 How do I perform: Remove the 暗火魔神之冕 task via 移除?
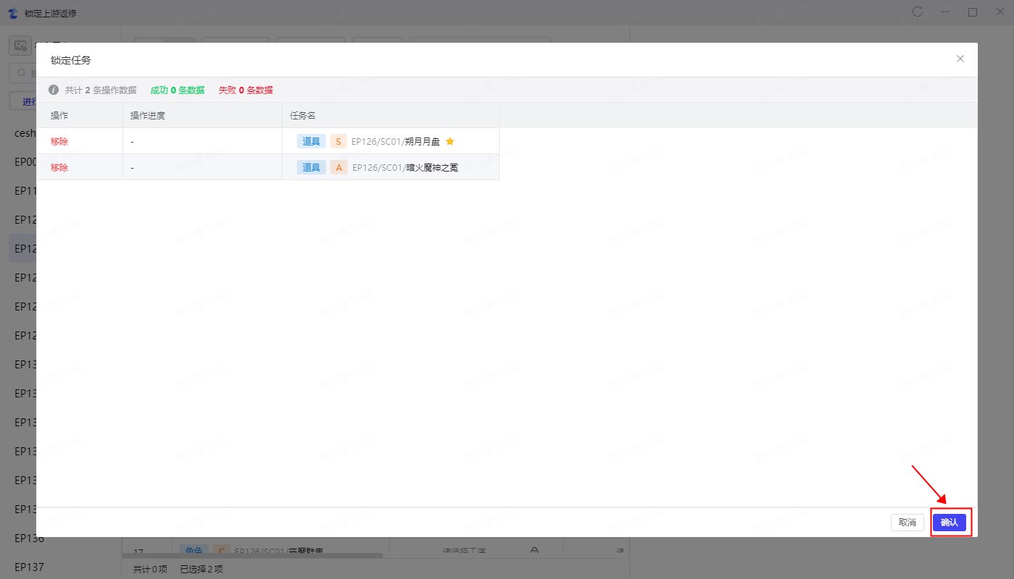pyautogui.click(x=59, y=167)
